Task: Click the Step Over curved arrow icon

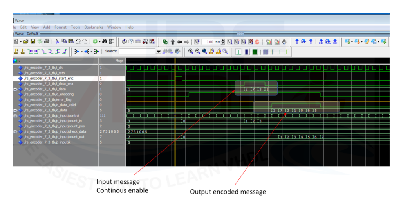Action: [303, 41]
